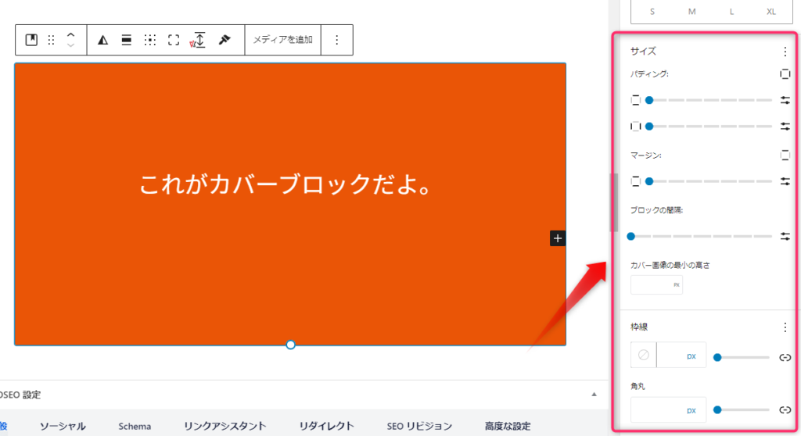
Task: Click the ブロックの間隔 slider handle
Action: (631, 236)
